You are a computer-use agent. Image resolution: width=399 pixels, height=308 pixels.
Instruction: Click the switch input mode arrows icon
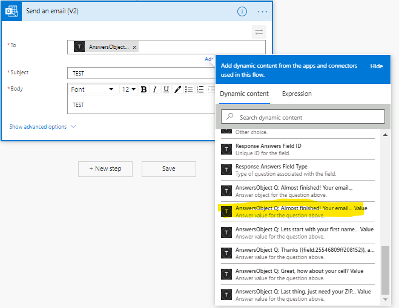point(259,32)
